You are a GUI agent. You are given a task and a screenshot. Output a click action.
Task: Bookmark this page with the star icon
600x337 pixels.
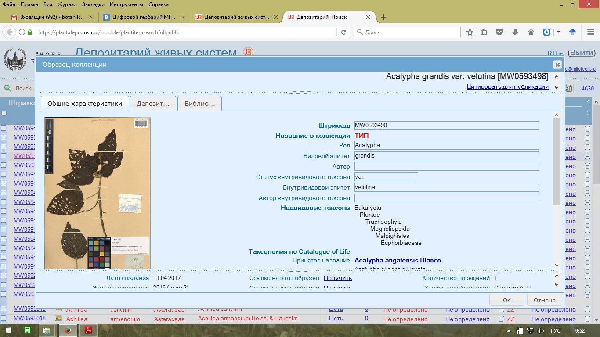pyautogui.click(x=470, y=32)
